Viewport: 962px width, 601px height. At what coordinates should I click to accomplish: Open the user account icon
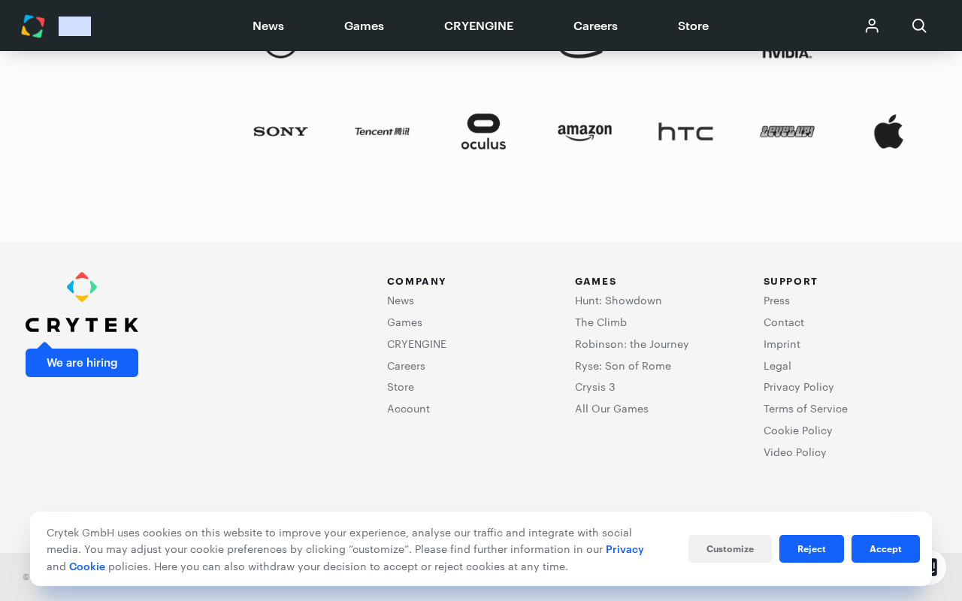click(x=872, y=26)
